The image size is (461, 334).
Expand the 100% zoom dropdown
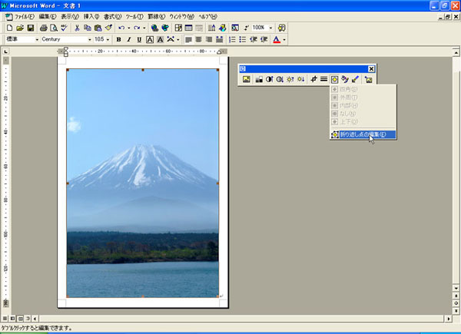tap(270, 28)
